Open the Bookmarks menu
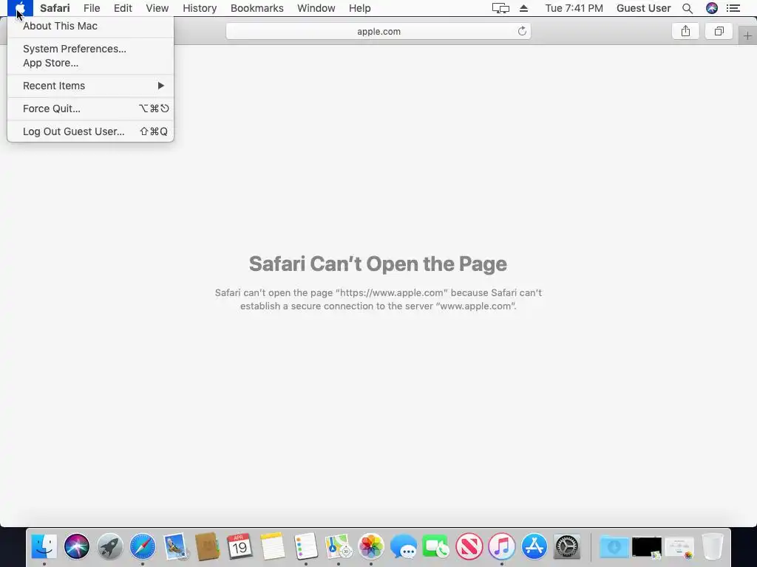757x567 pixels. (257, 8)
